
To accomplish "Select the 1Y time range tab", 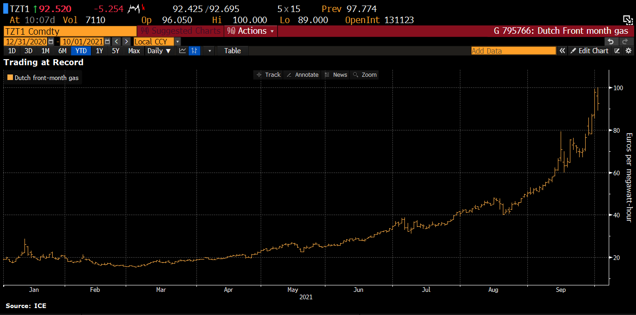I will [99, 51].
